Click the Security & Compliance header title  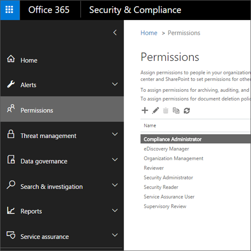135,10
